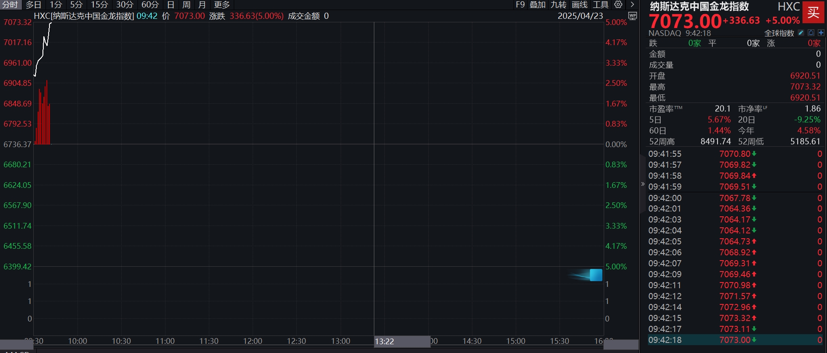Click the 最高 value 7073.32
827x353 pixels.
(805, 87)
